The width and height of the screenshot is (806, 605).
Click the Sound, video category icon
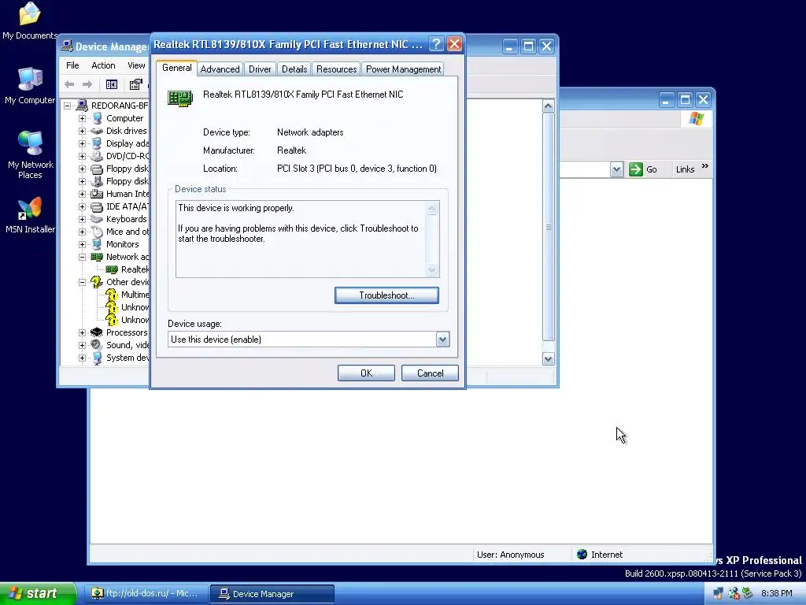pos(97,345)
